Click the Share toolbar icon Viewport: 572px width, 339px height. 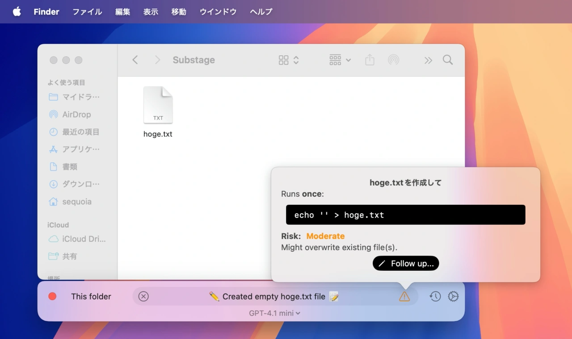coord(370,60)
